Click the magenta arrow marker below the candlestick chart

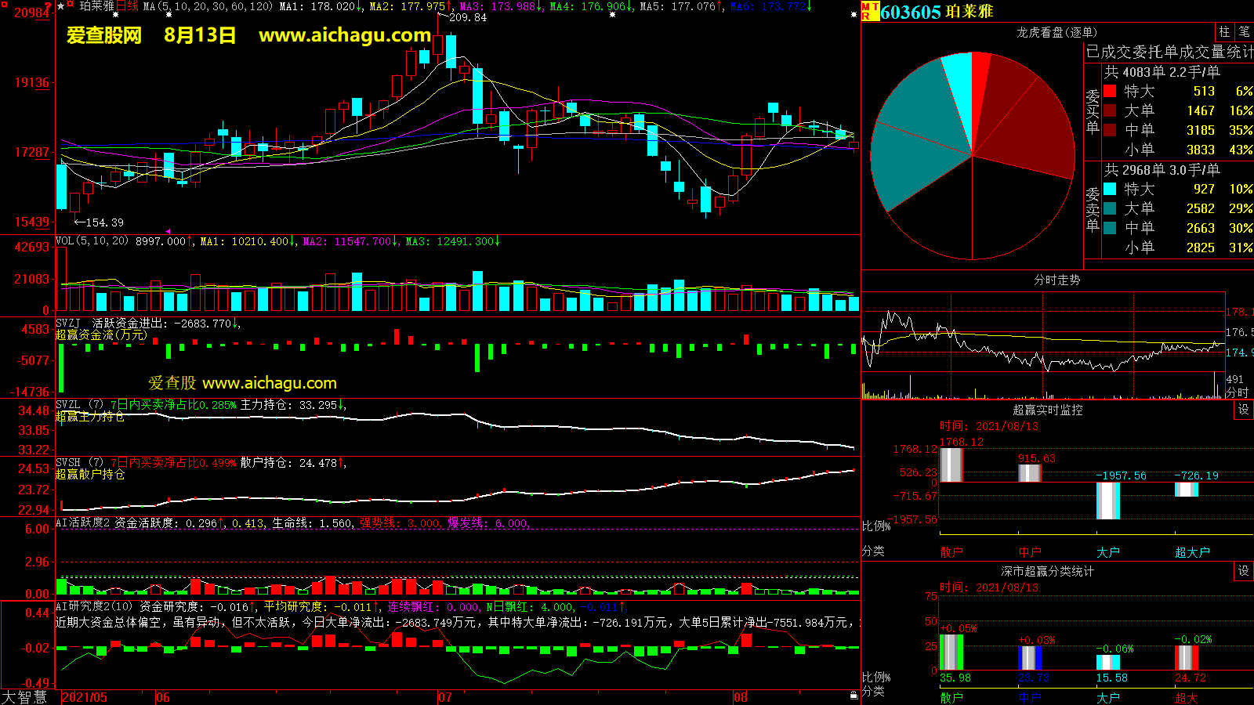click(x=168, y=231)
